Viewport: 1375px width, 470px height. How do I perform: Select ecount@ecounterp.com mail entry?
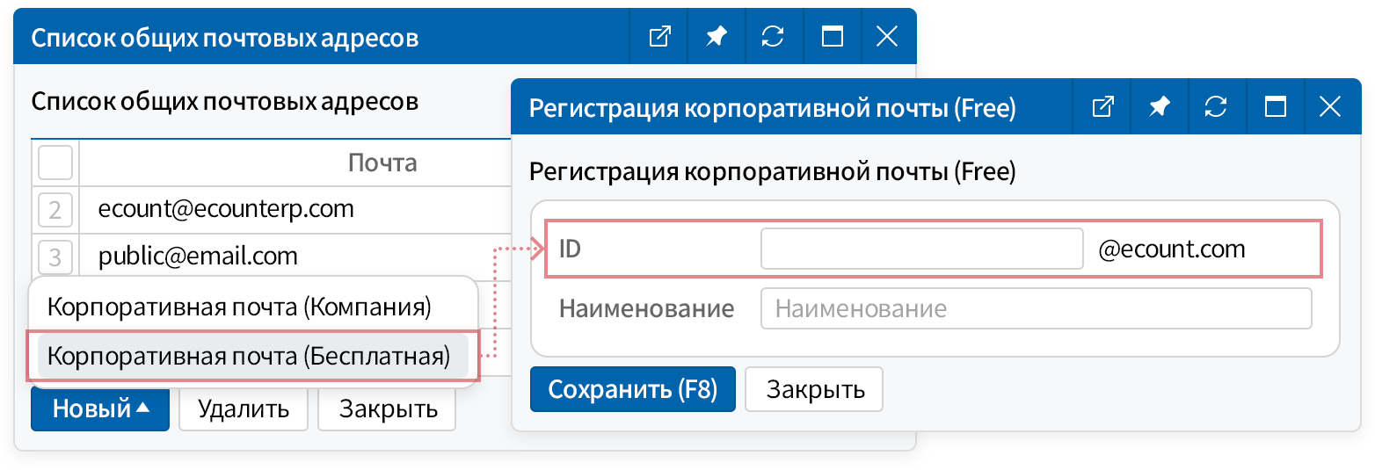pos(226,209)
